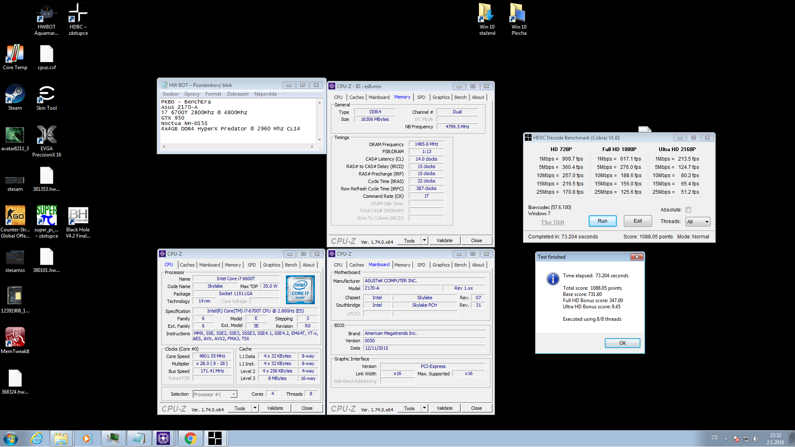Open Formát menu in Notepad

[213, 94]
